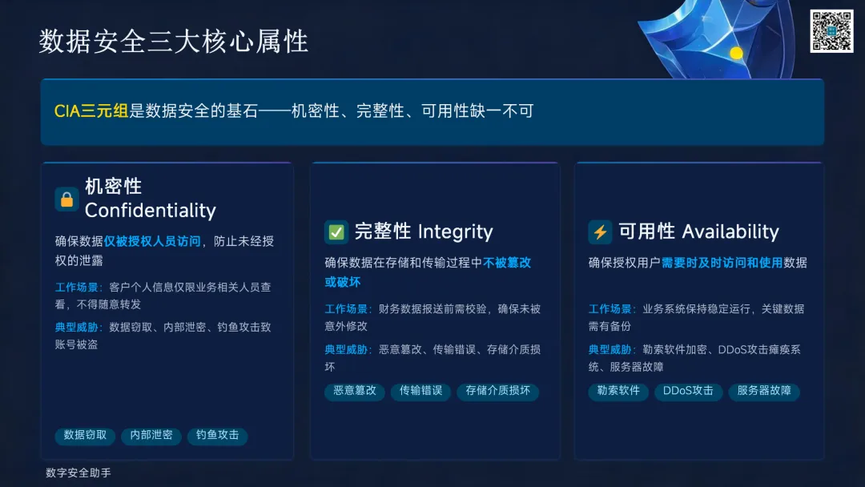Select the 服务器故障 tag

764,391
